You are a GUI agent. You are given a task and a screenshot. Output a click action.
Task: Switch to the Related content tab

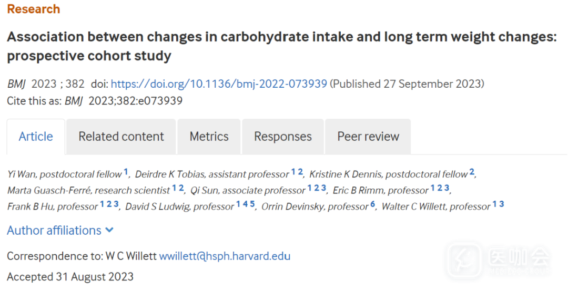(x=121, y=137)
